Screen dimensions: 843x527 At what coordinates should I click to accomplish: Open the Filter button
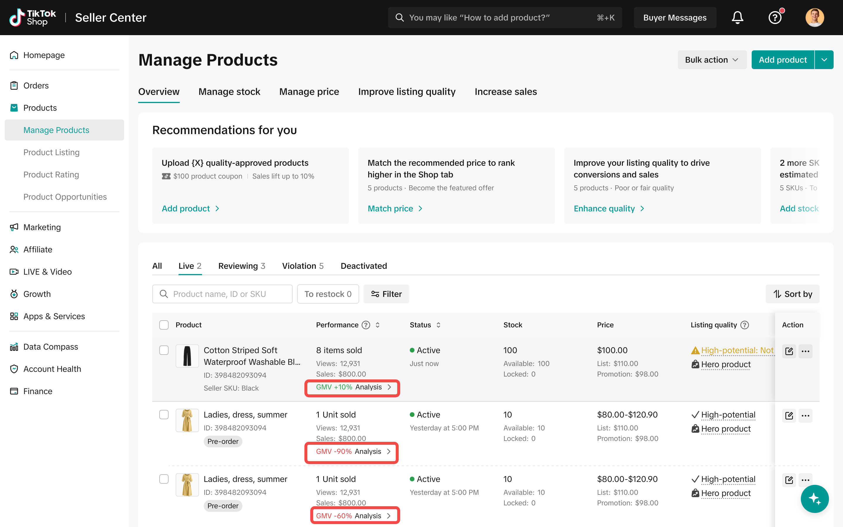(386, 294)
